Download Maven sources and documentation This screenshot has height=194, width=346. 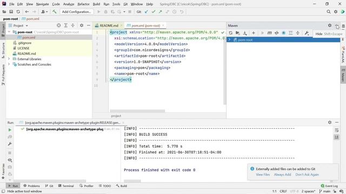[245, 33]
